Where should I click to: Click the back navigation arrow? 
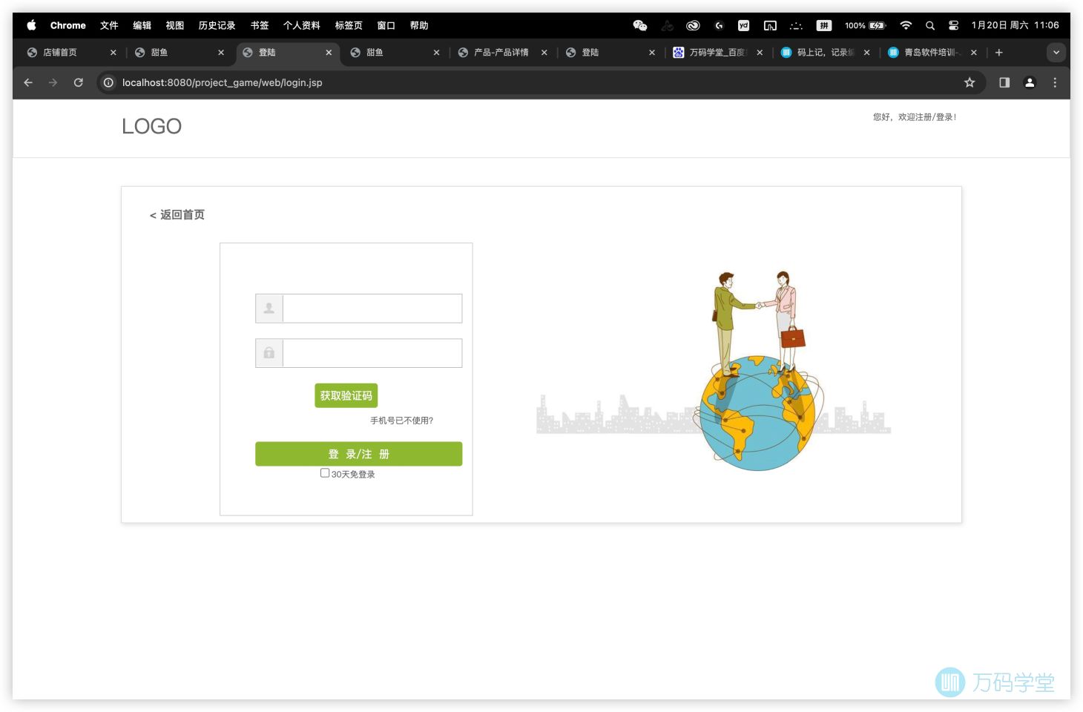(28, 82)
